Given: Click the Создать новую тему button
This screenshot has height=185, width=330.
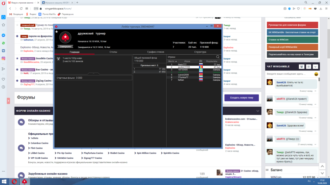Looking at the screenshot, I should tap(242, 98).
